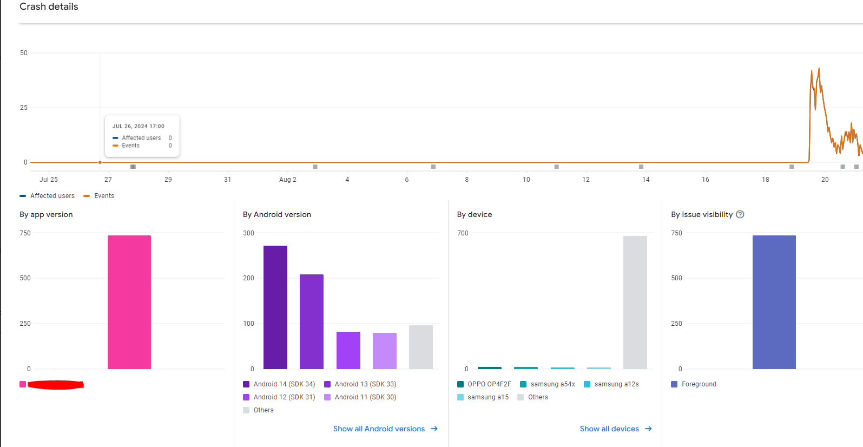
Task: Open the Show all devices link
Action: [x=609, y=429]
